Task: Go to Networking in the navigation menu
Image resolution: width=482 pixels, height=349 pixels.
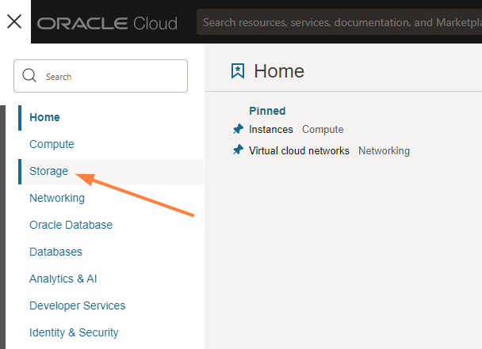Action: tap(56, 198)
